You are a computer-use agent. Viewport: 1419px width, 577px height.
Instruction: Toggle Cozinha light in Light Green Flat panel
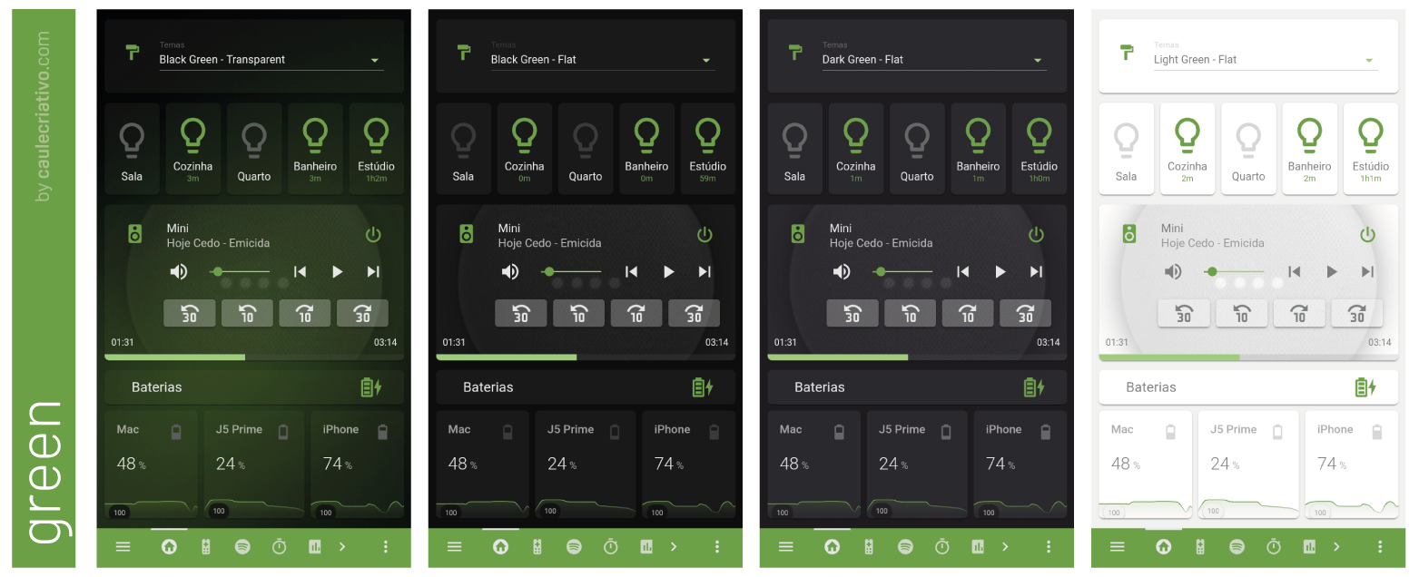coord(1187,149)
